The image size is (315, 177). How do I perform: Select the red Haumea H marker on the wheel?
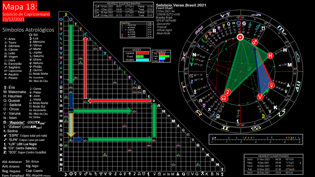click(270, 56)
